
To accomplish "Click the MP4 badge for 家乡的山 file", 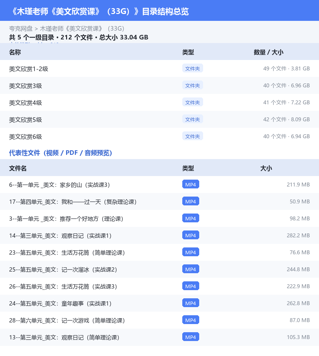I will tap(191, 185).
